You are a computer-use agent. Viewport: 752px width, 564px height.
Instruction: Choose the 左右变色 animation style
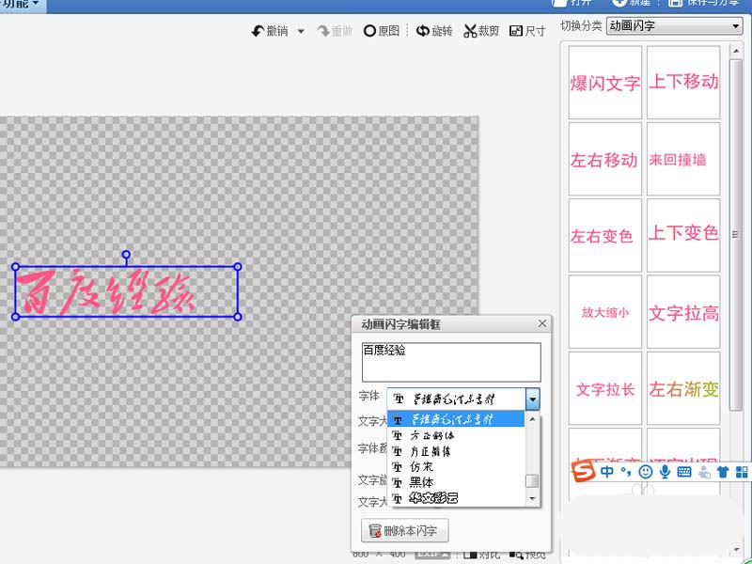(604, 236)
